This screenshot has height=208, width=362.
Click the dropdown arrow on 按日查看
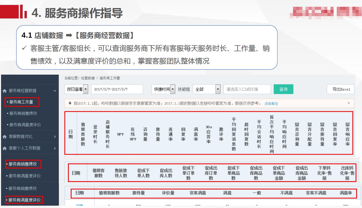(x=85, y=89)
